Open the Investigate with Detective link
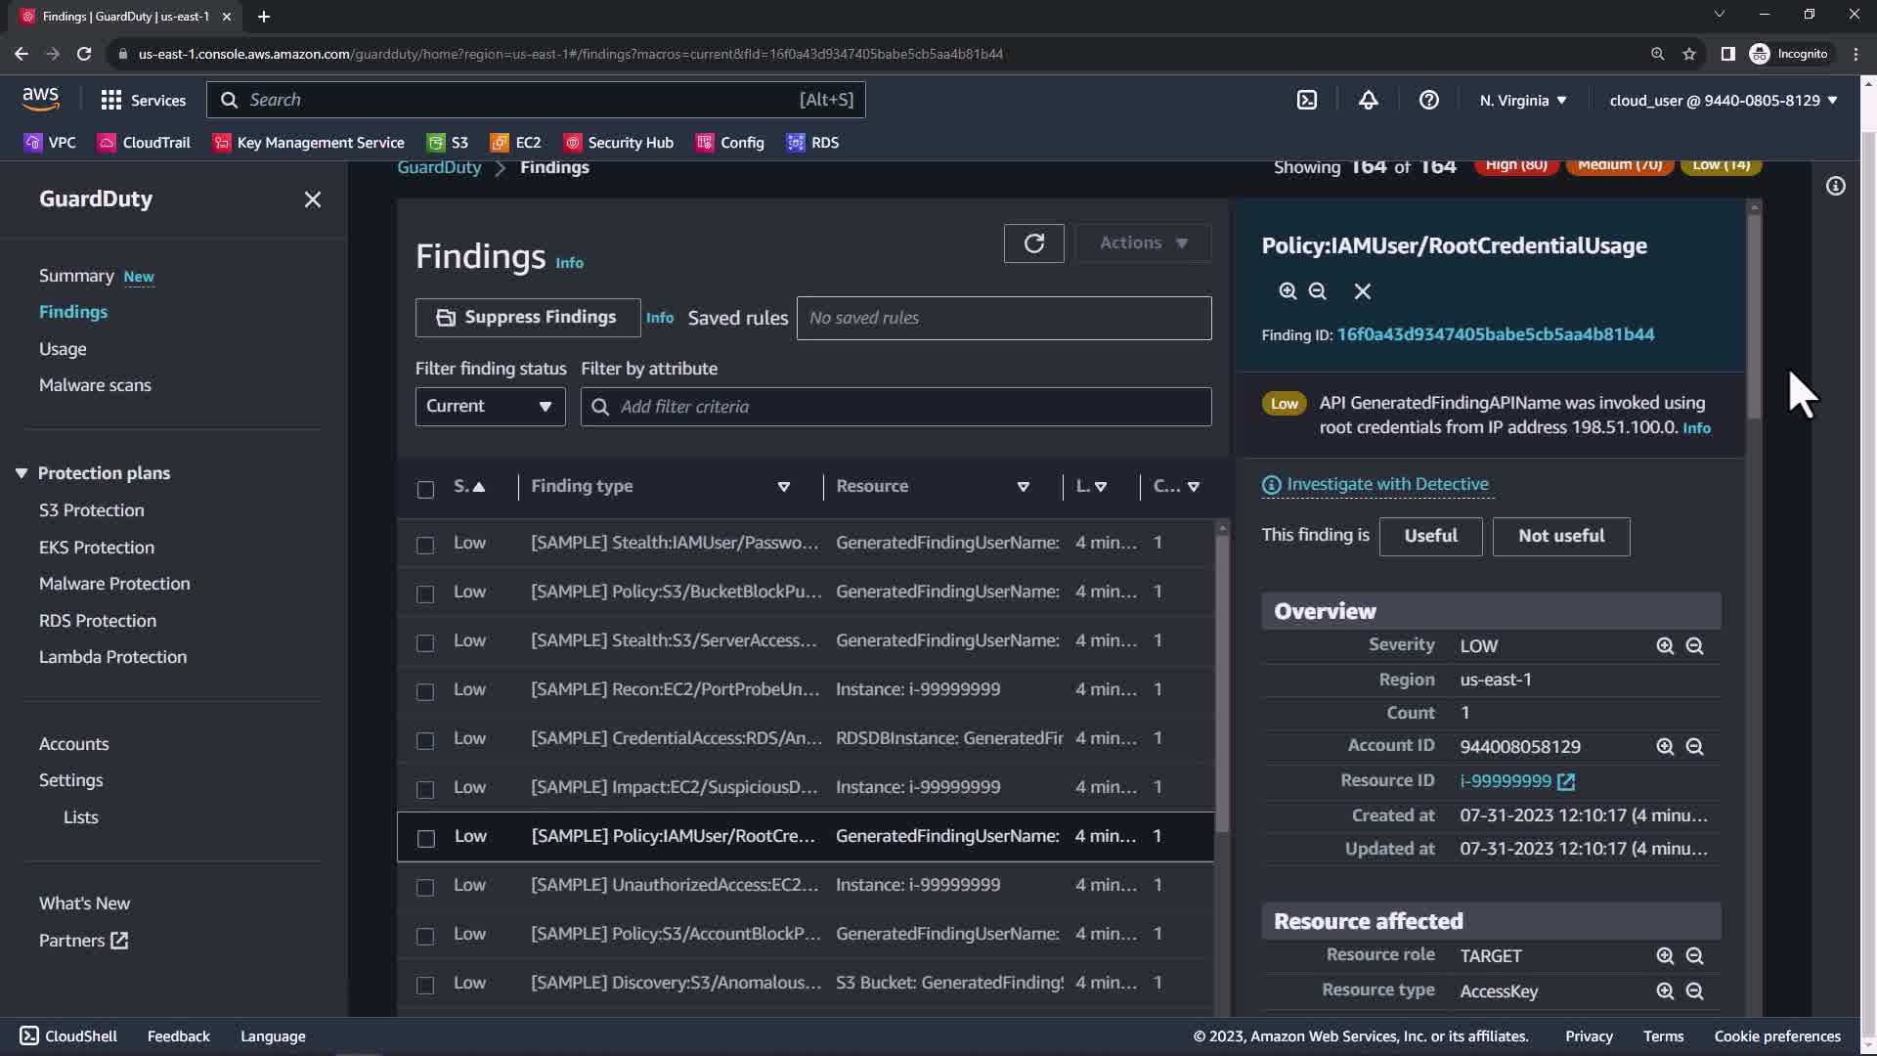 [x=1386, y=484]
